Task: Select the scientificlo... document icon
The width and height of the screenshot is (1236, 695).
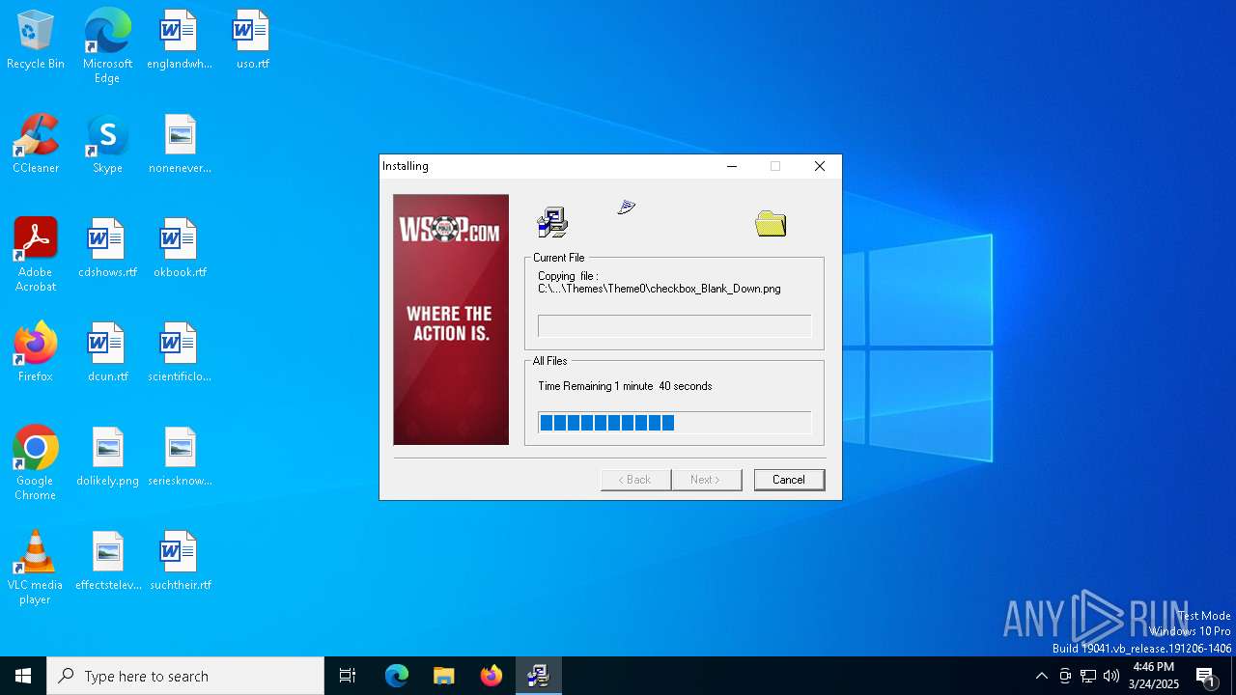Action: pyautogui.click(x=180, y=353)
